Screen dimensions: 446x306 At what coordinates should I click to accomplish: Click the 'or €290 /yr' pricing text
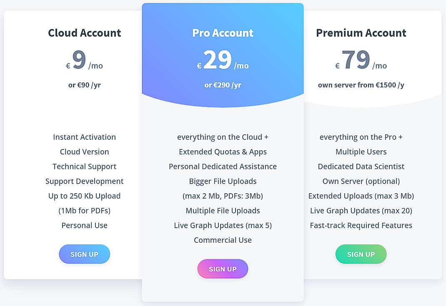pos(223,85)
